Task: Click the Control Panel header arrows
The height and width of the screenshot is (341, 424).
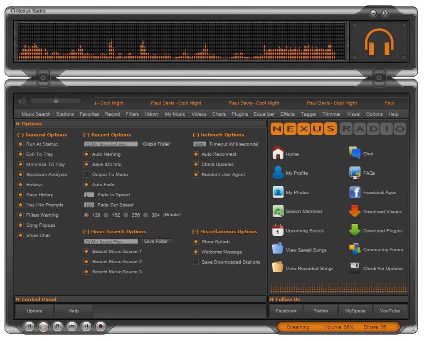Action: [x=18, y=299]
